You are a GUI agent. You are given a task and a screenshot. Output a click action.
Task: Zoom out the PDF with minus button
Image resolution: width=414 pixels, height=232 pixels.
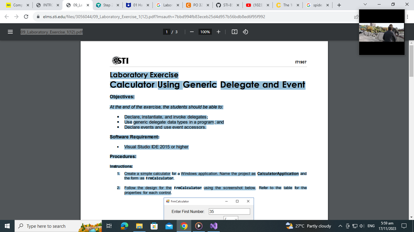[192, 32]
